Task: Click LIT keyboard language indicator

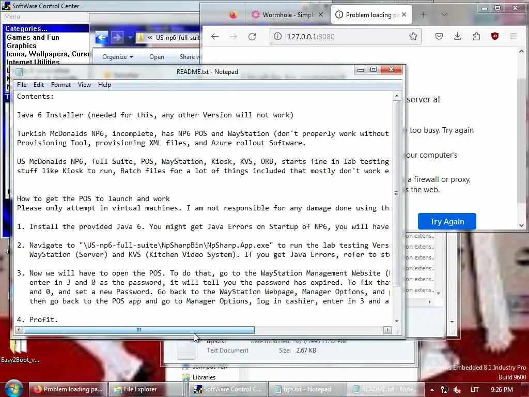Action: [x=474, y=390]
